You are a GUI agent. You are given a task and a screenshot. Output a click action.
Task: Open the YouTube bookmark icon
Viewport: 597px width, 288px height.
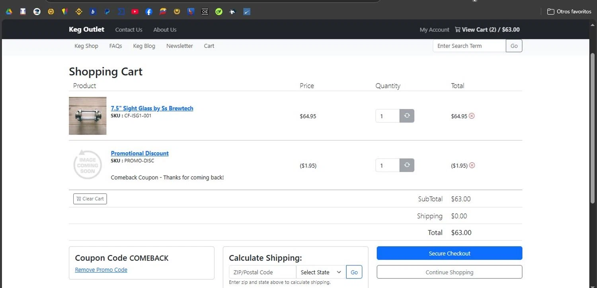[x=135, y=12]
